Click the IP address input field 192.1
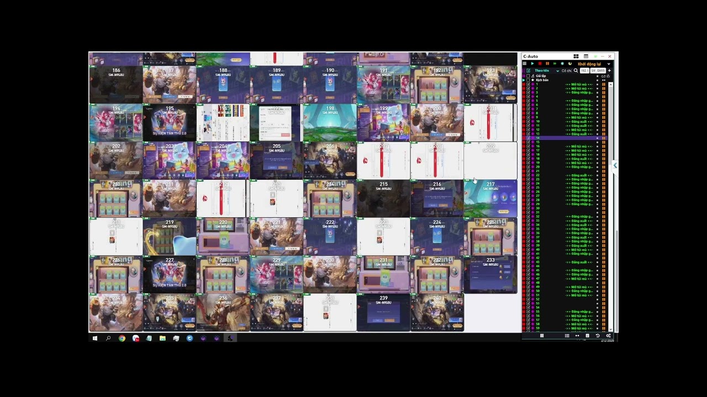 [584, 71]
